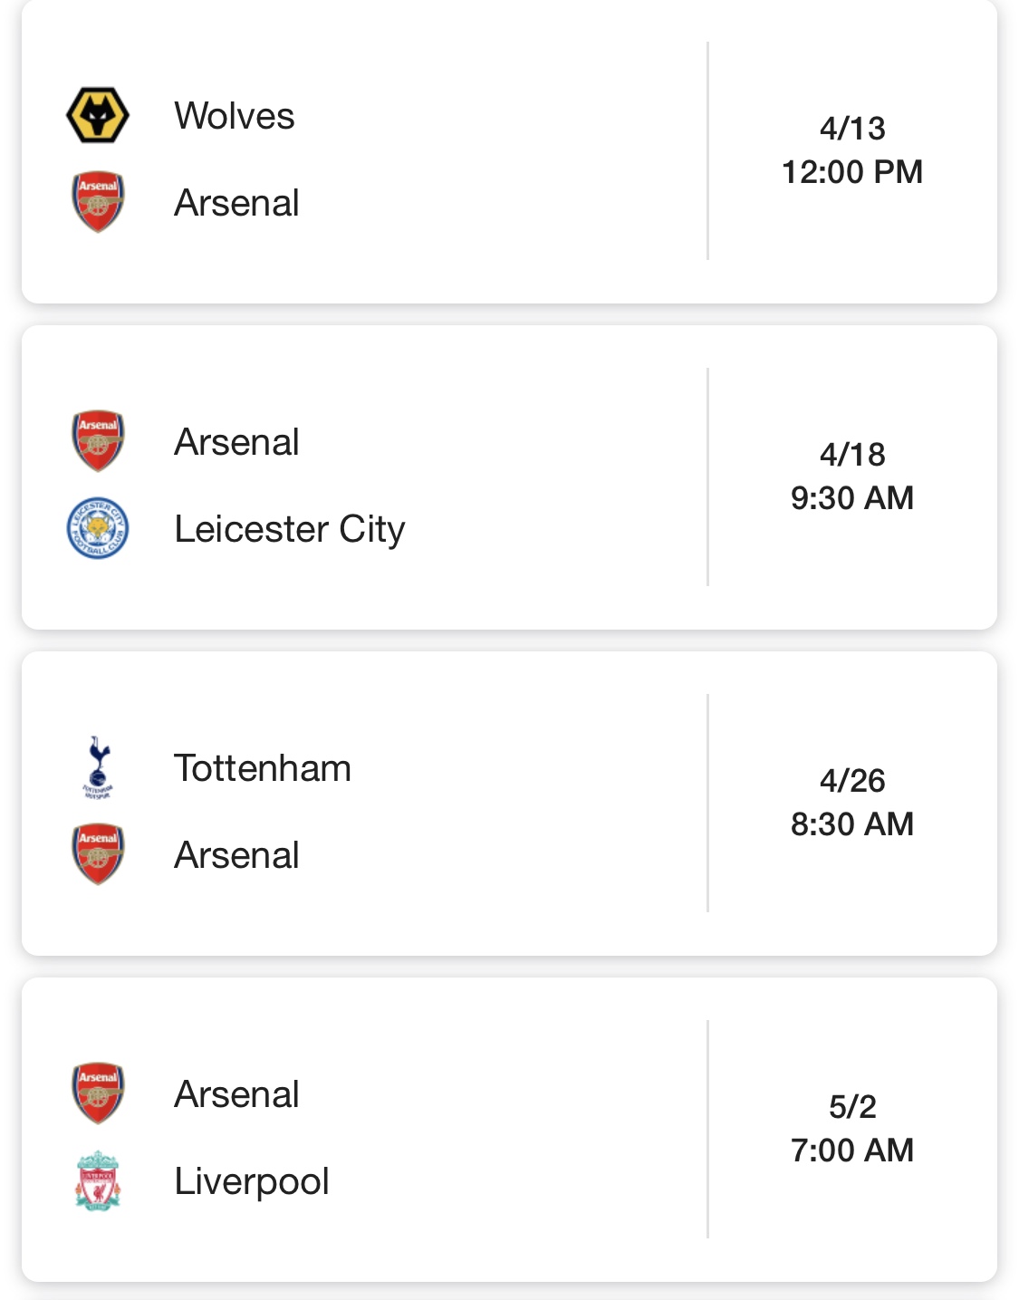Select the Liverpool club crest
Image resolution: width=1019 pixels, height=1300 pixels.
98,1180
